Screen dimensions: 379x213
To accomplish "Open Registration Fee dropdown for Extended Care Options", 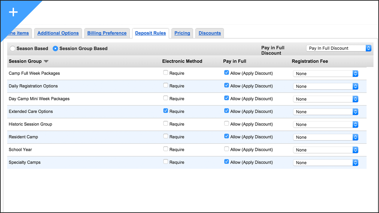I will (326, 112).
